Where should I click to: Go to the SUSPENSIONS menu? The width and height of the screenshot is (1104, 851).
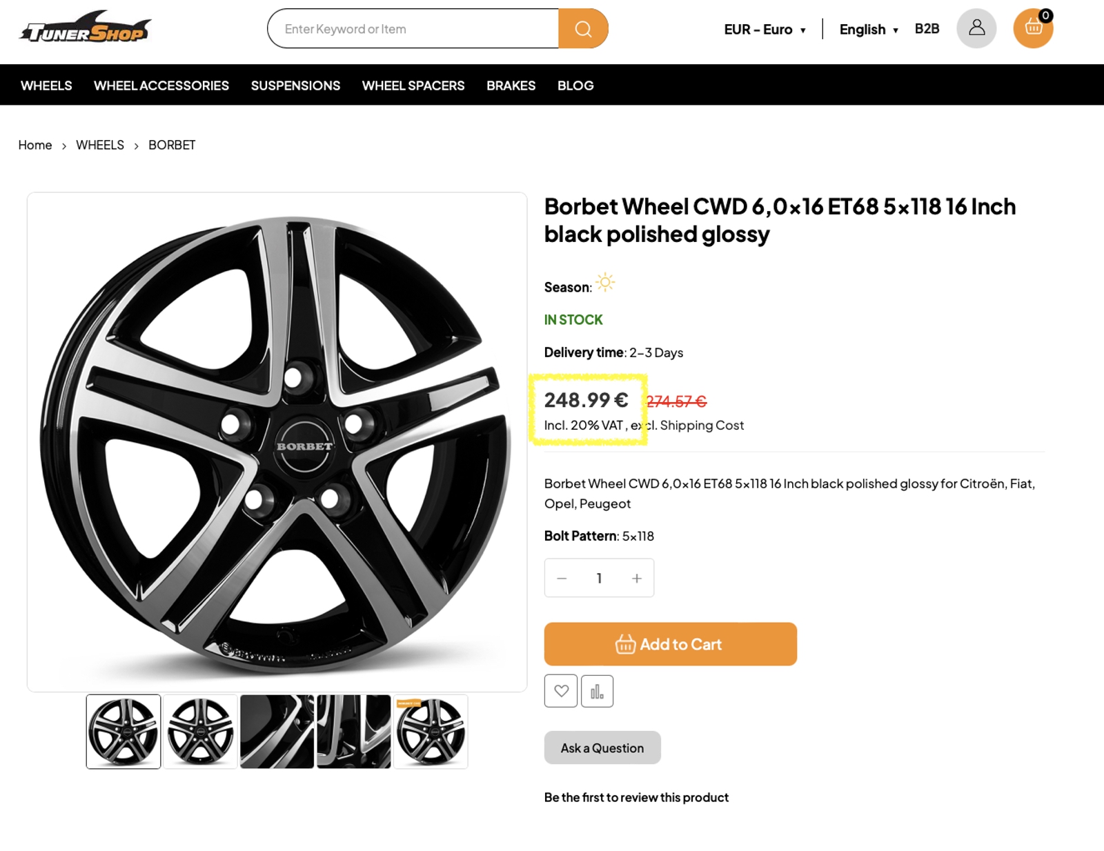pos(295,86)
